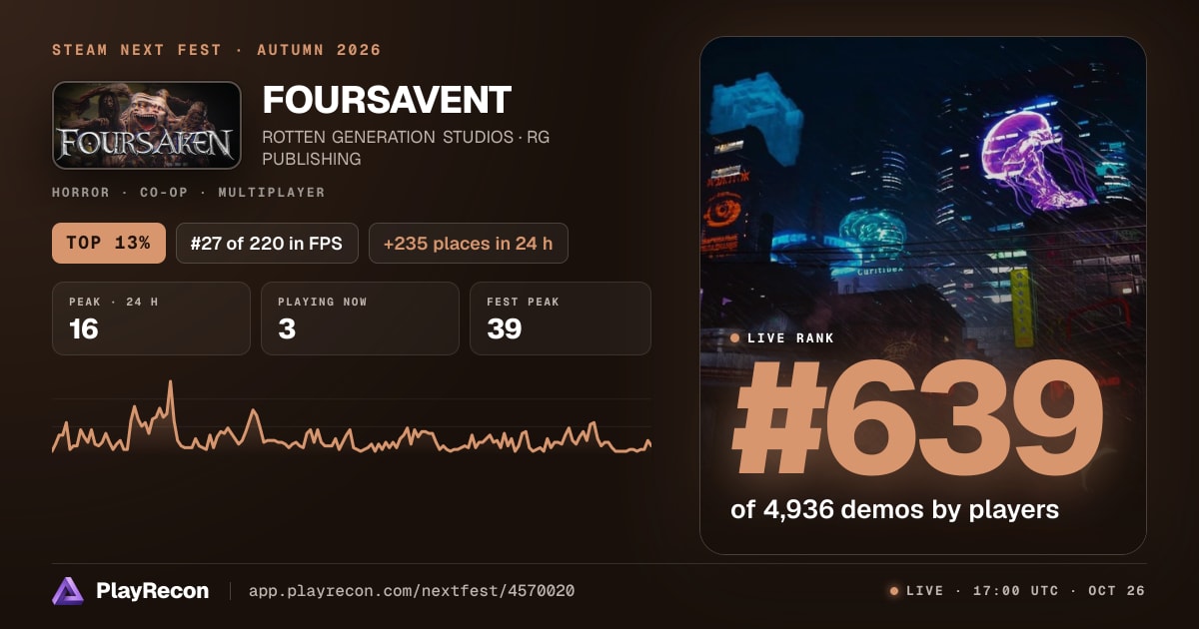Image resolution: width=1199 pixels, height=629 pixels.
Task: Click the Horror · Co-op · Multiplayer tags
Action: click(x=189, y=192)
